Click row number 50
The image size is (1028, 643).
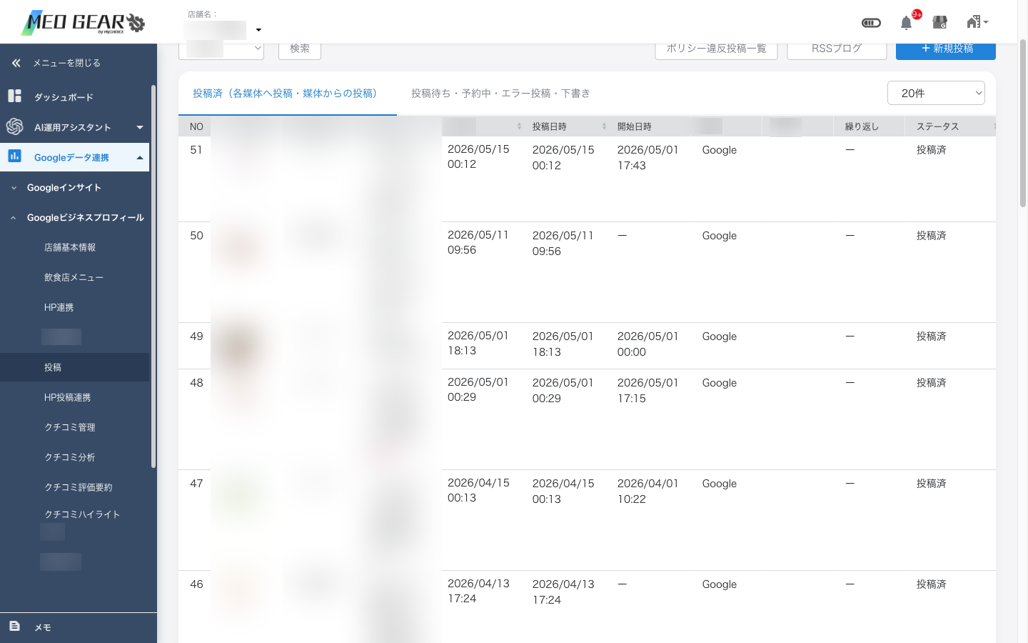[196, 236]
